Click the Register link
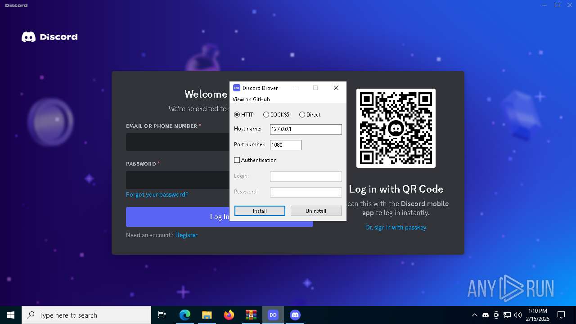This screenshot has height=324, width=576. coord(186,235)
